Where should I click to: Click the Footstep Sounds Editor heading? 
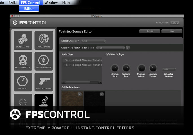point(76,31)
